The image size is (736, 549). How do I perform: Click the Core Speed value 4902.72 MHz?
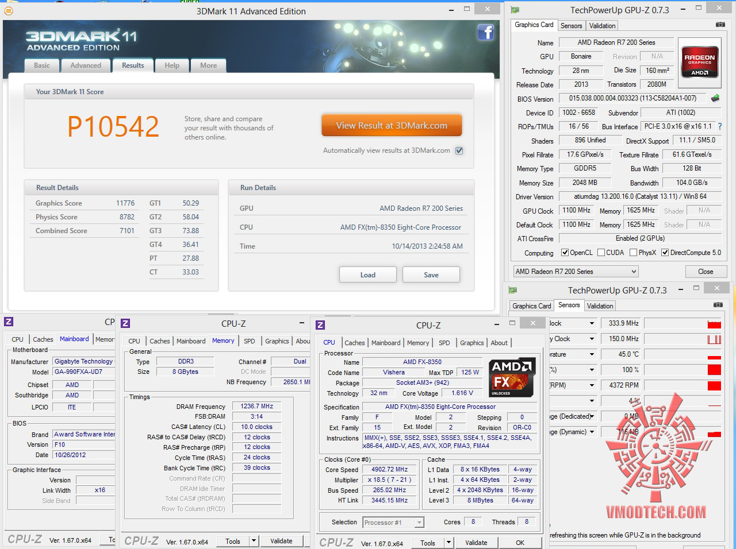(x=390, y=469)
